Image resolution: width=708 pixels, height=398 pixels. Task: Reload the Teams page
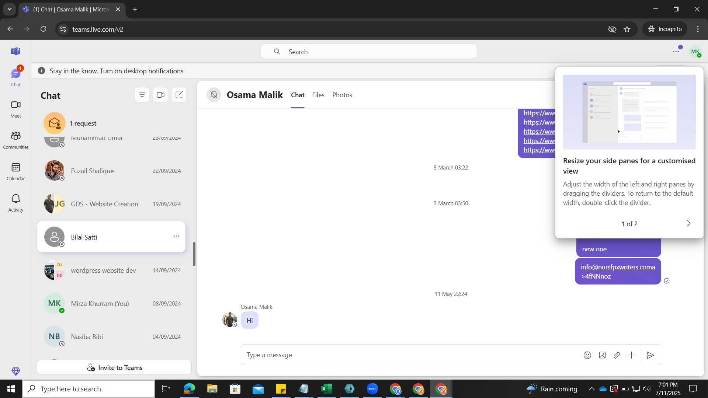coord(43,29)
